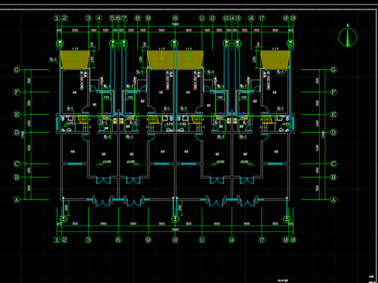Click axis bubble 15 in top row
Screen dimensions: 378x283
coord(238,18)
